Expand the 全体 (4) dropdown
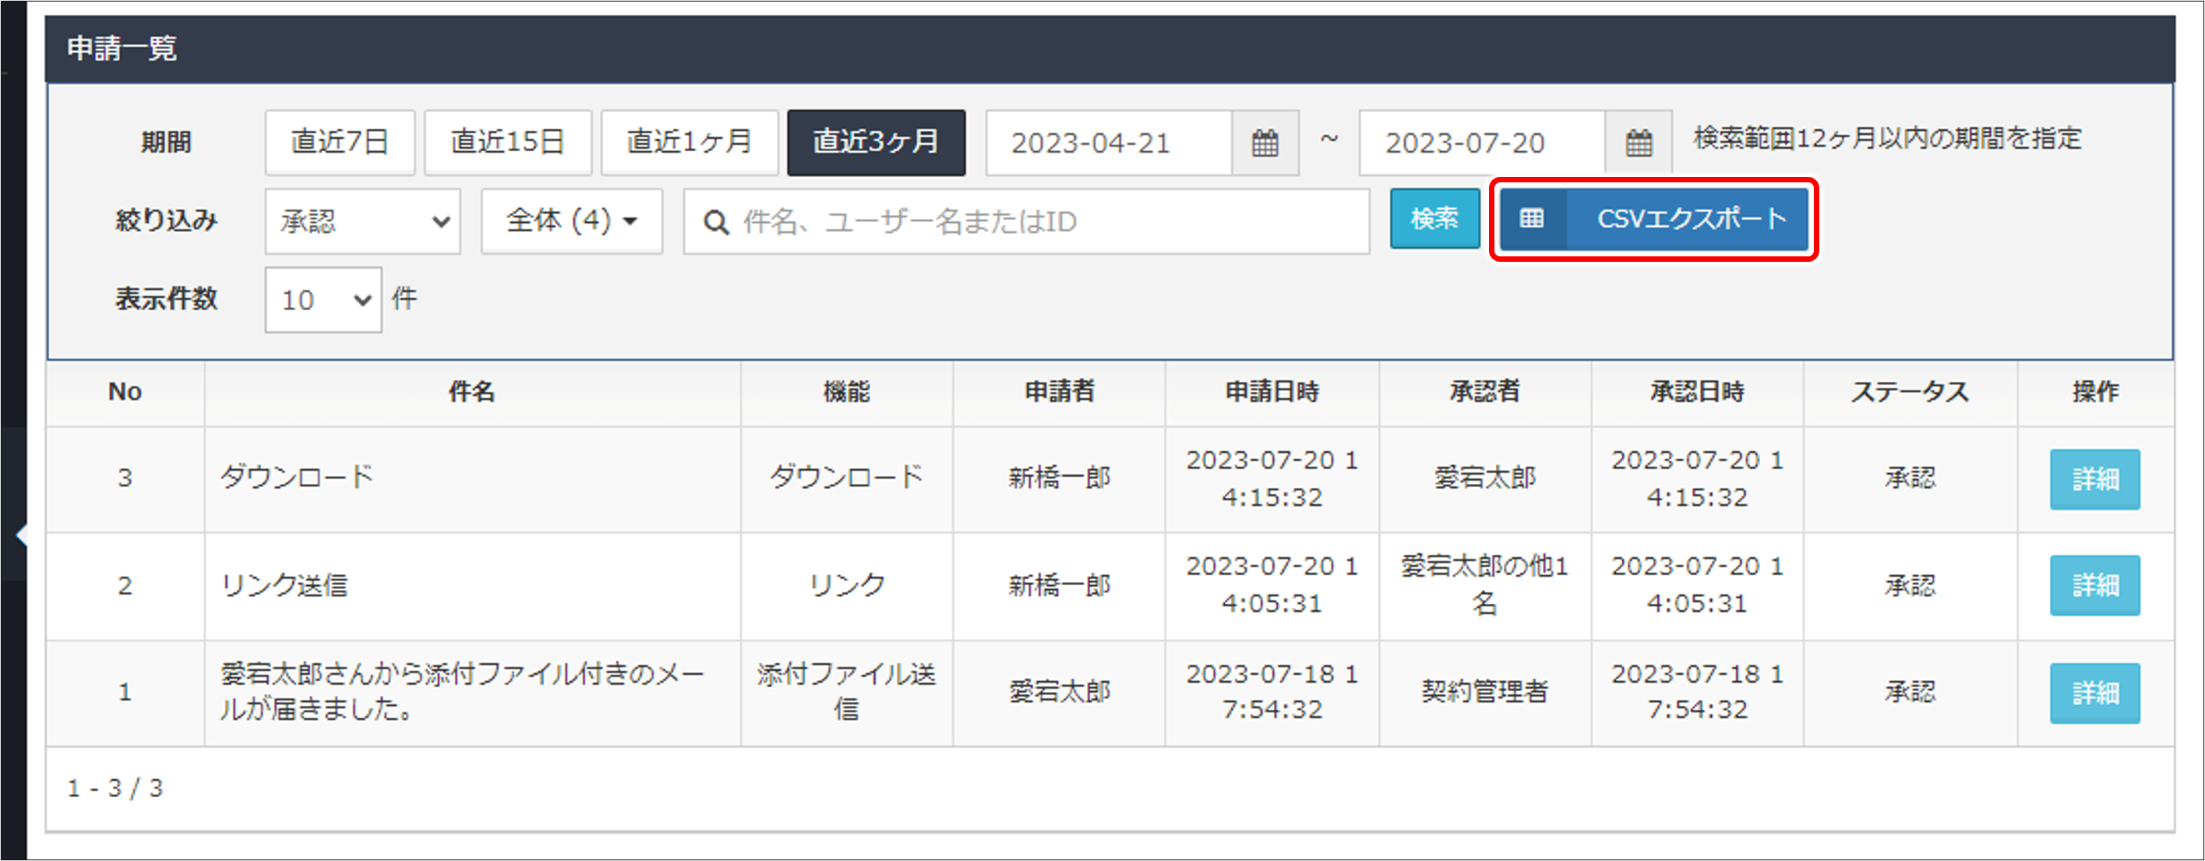Viewport: 2205px width, 861px height. pos(572,221)
